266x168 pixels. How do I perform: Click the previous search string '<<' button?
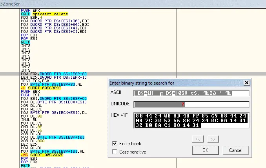[198, 139]
